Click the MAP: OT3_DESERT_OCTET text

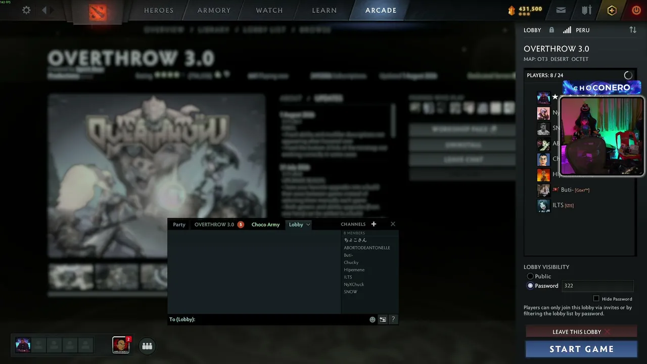[556, 59]
